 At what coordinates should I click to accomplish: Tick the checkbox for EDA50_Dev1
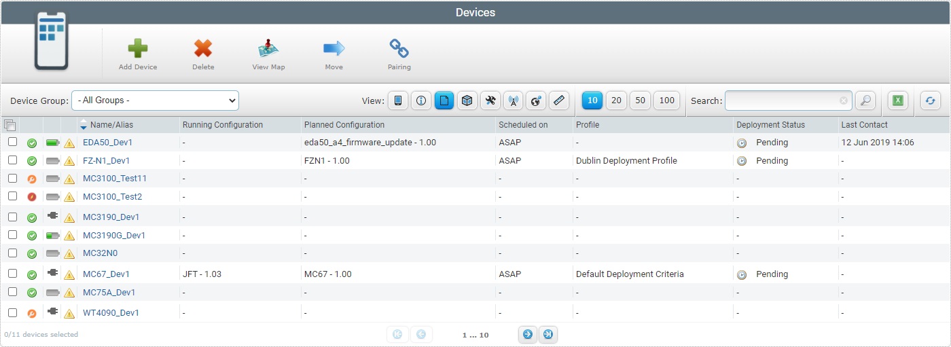coord(12,142)
